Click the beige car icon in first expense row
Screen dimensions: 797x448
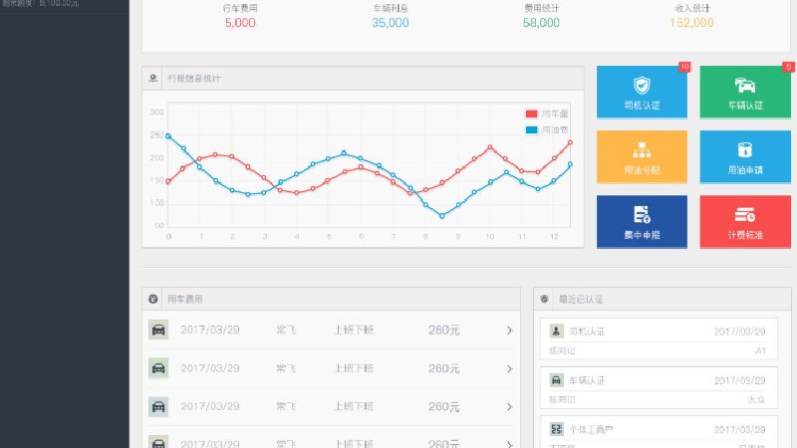coord(158,330)
